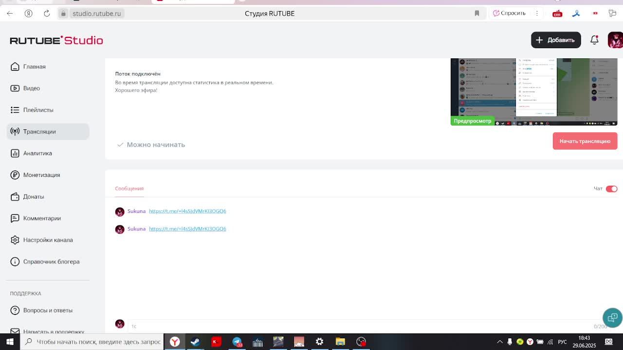Click the Windows taskbar search box
The width and height of the screenshot is (623, 350).
pos(92,342)
